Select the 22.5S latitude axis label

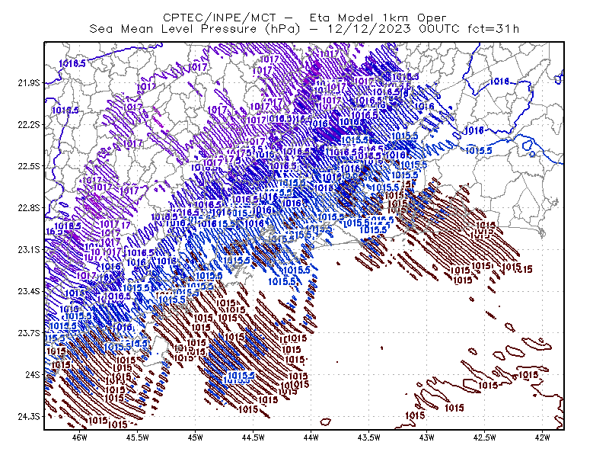tap(28, 166)
